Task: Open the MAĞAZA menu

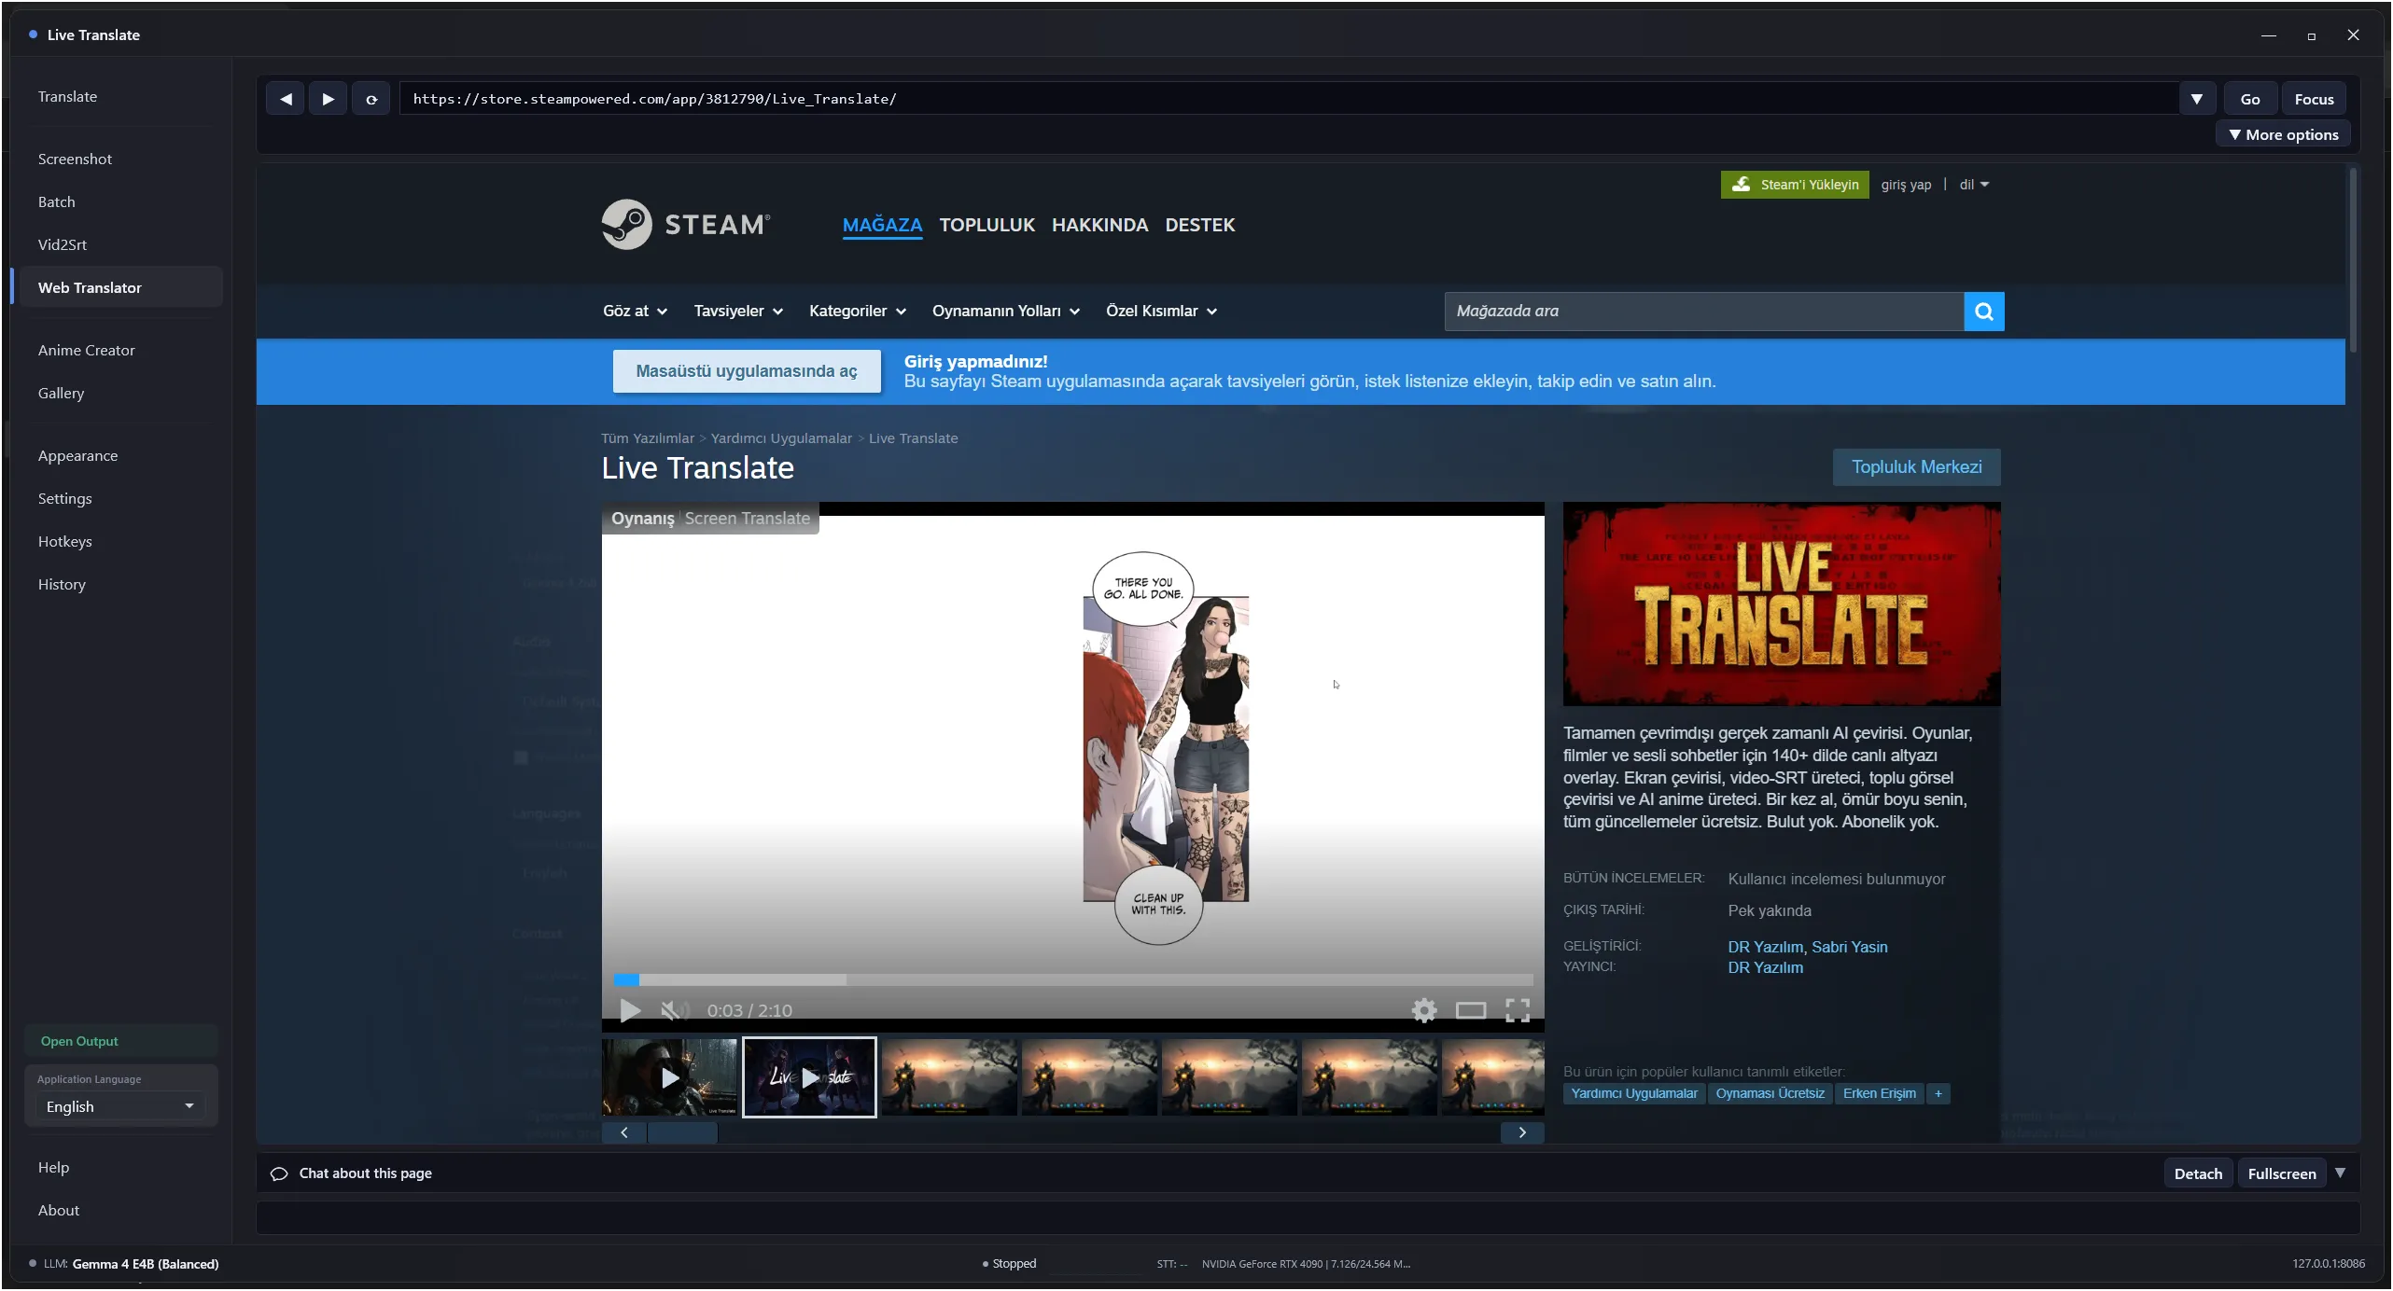Action: (x=882, y=225)
